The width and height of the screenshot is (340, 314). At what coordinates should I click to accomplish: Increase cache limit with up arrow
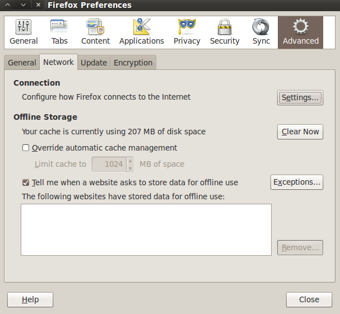click(130, 161)
